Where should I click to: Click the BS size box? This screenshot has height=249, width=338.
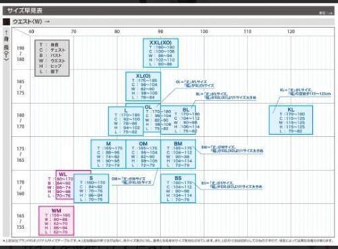point(178,188)
